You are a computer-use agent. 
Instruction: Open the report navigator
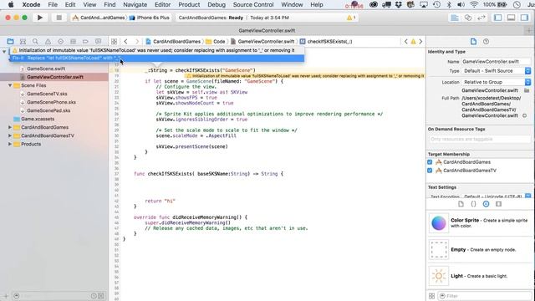click(98, 41)
